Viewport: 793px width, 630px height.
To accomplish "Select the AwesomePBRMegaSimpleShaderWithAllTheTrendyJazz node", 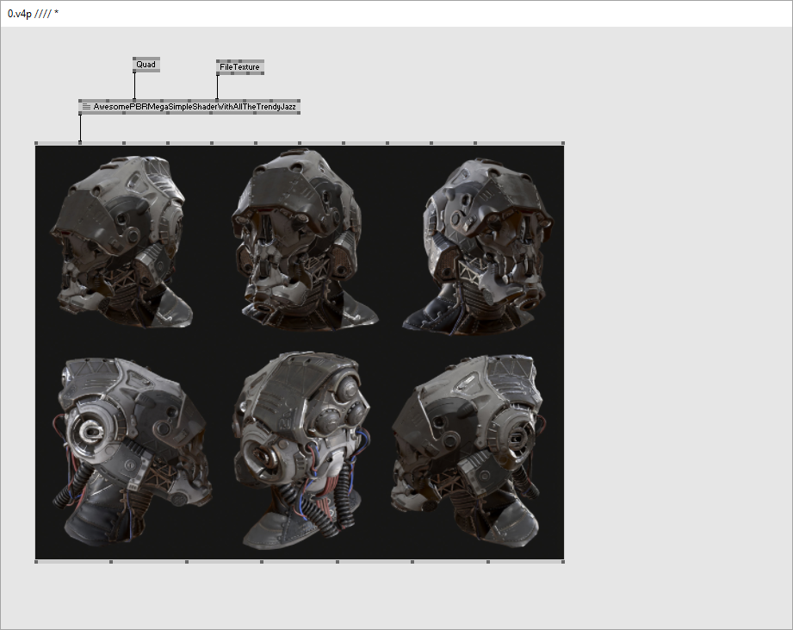I will (189, 107).
